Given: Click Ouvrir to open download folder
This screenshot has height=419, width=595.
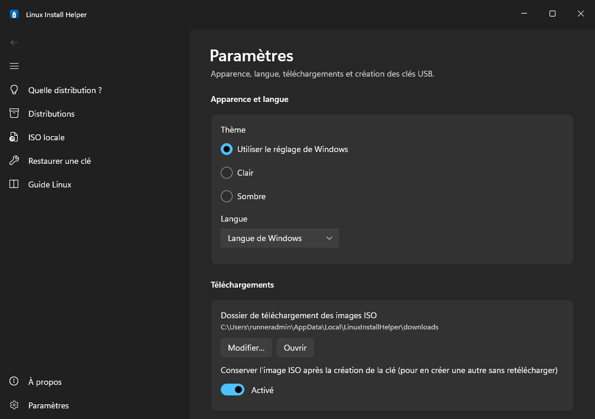Looking at the screenshot, I should (x=295, y=348).
